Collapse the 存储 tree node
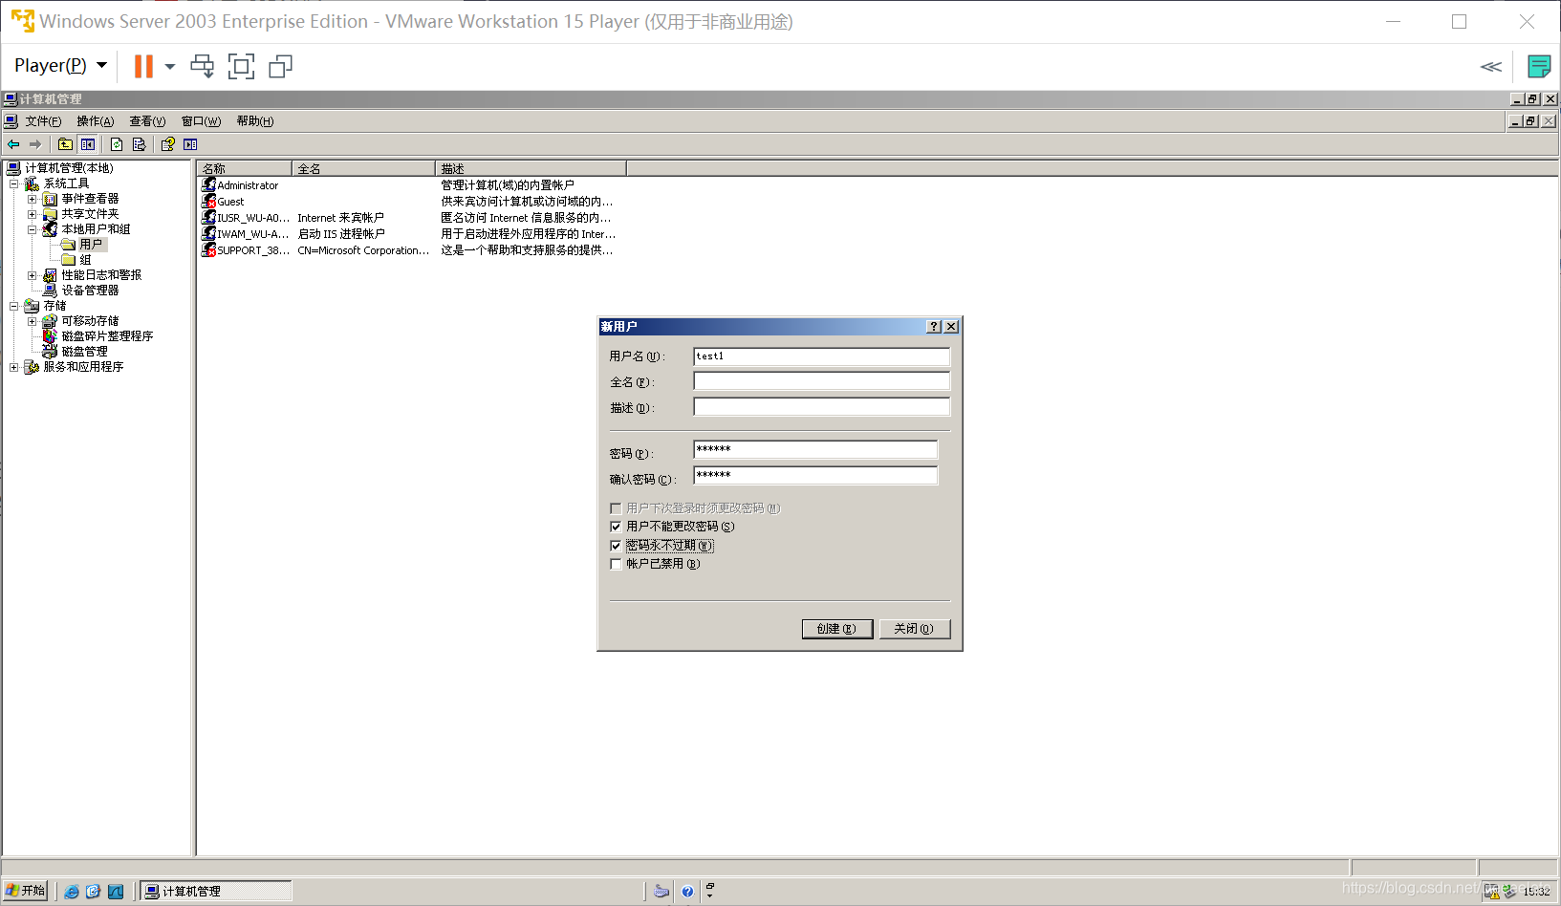 [14, 306]
